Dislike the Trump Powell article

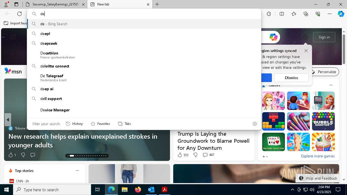[195, 155]
